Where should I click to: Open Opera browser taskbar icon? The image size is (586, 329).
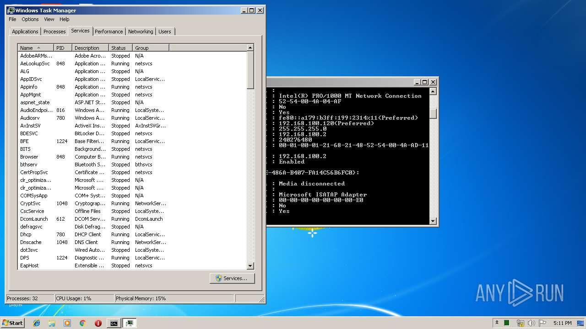click(98, 323)
